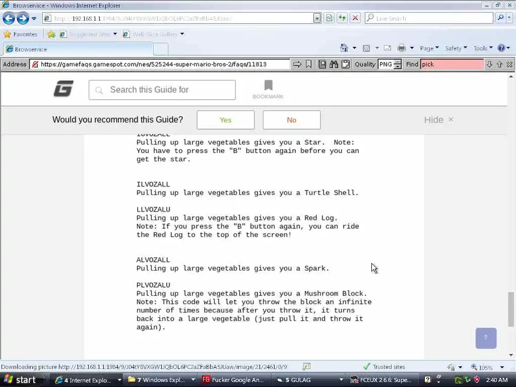Click the Live Search magnifier button
This screenshot has height=387, width=516.
coord(500,18)
